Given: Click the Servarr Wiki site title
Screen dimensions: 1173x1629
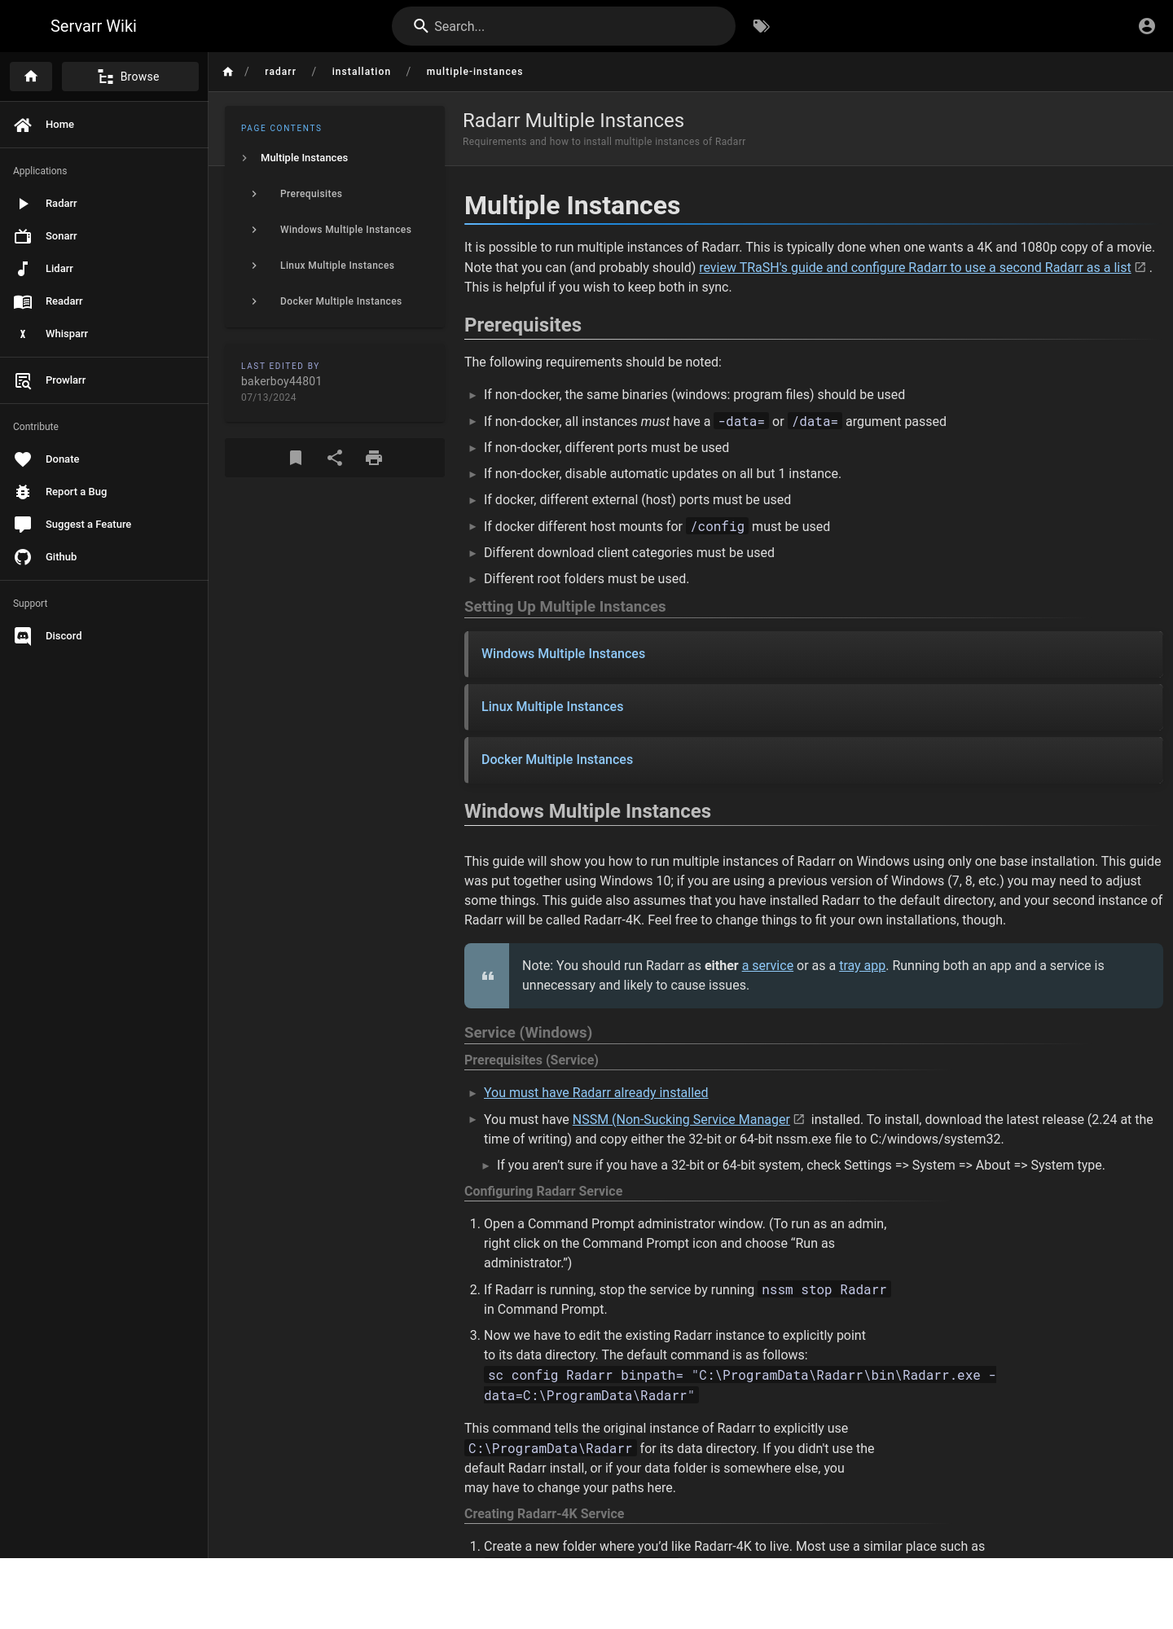Looking at the screenshot, I should [x=94, y=26].
